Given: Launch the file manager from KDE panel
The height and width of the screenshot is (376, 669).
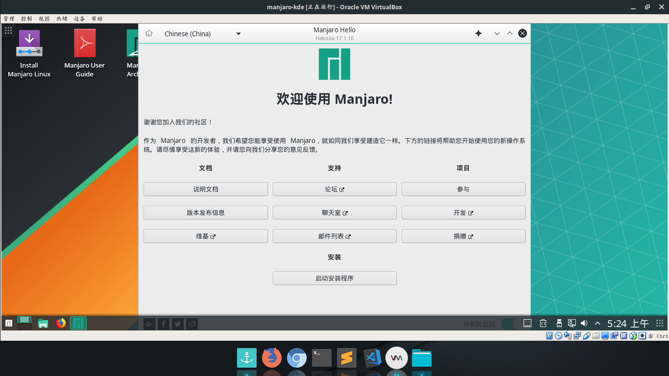Looking at the screenshot, I should [x=43, y=323].
